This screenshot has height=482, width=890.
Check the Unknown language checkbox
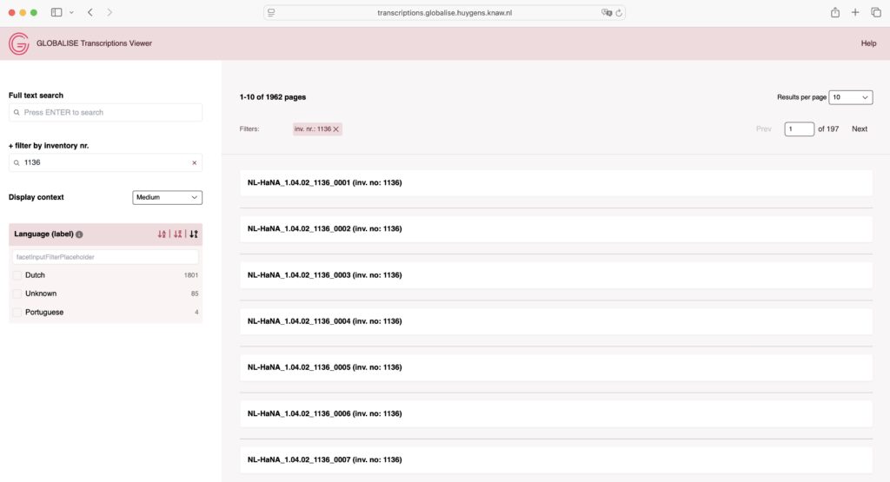[17, 294]
